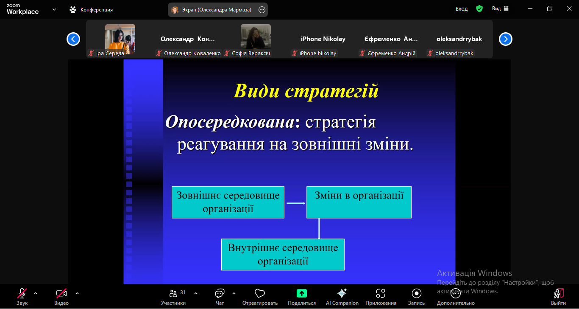Select Іра Середа video thumbnail
579x309 pixels.
[x=120, y=39]
